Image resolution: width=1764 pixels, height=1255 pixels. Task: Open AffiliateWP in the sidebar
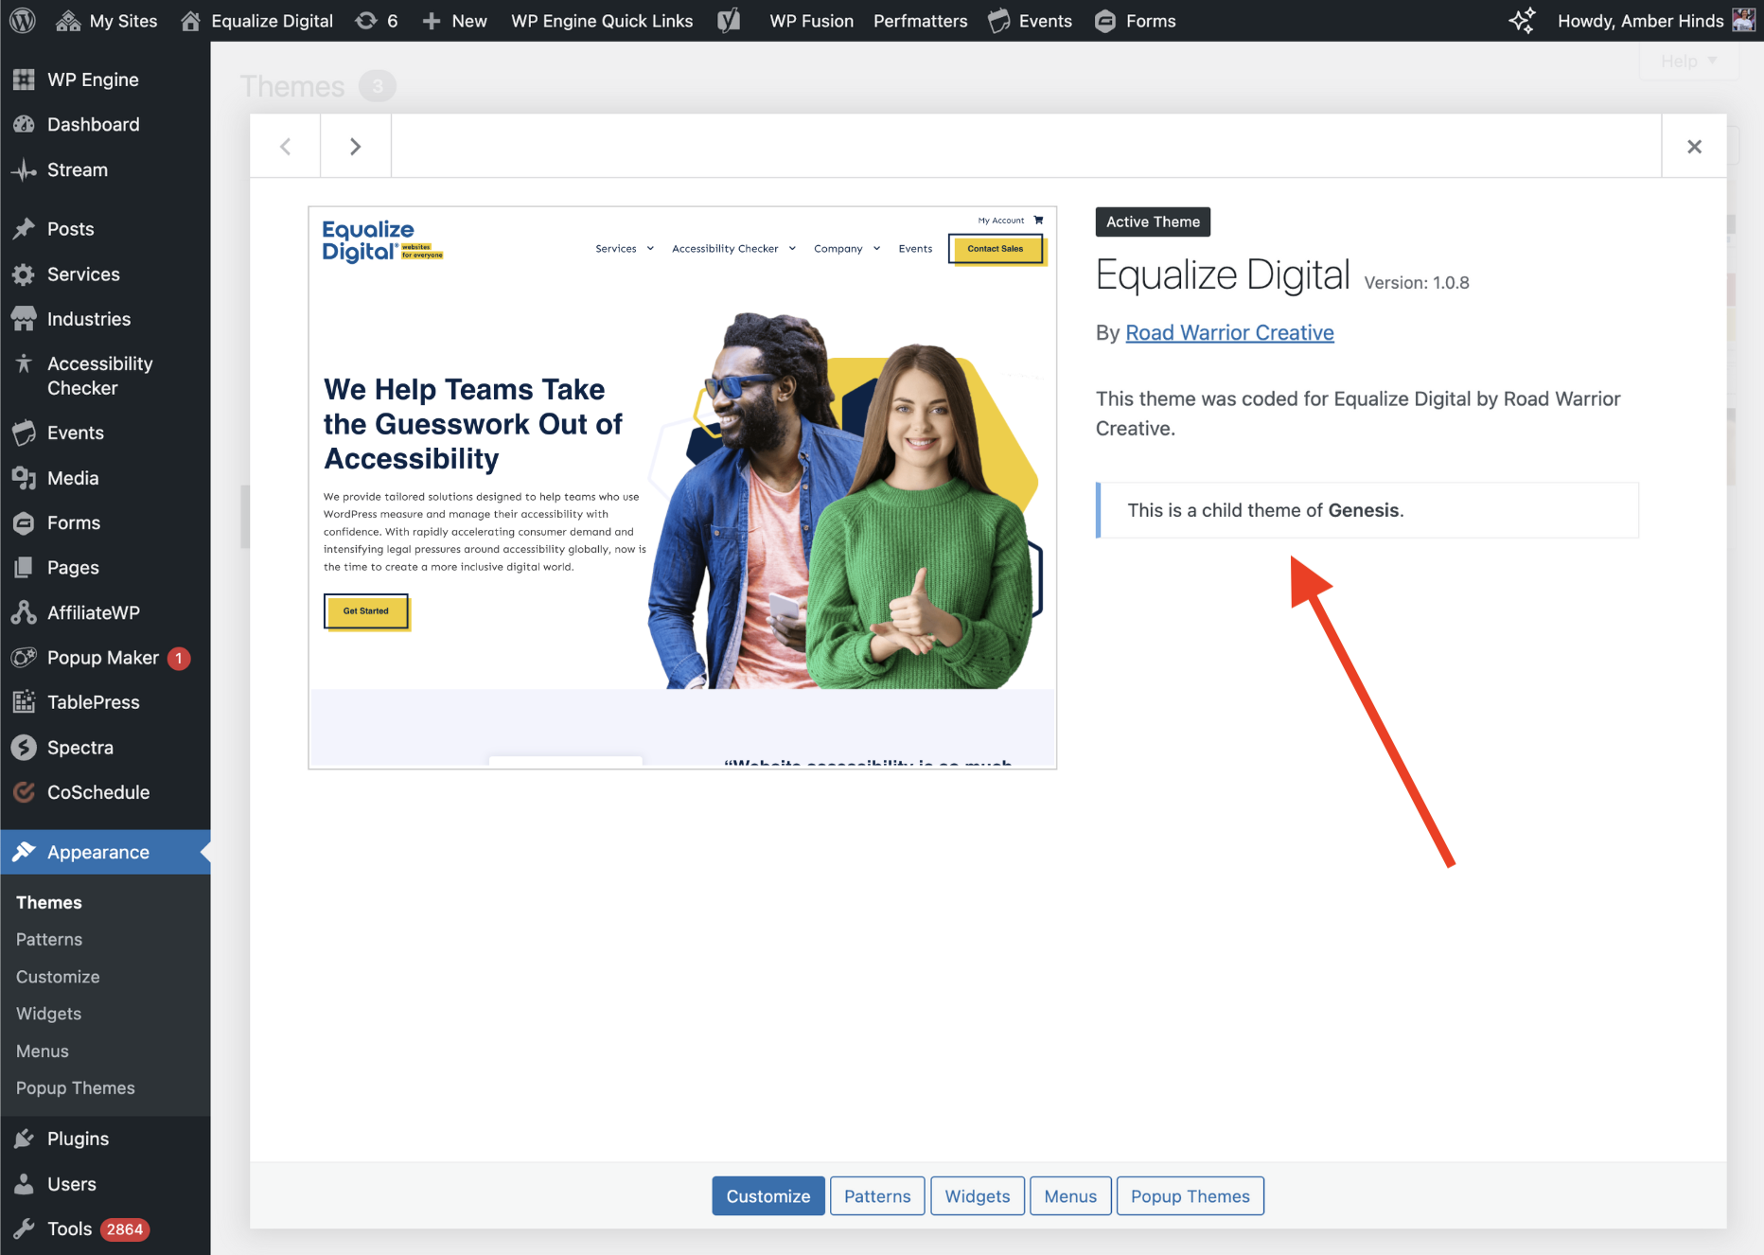coord(105,612)
